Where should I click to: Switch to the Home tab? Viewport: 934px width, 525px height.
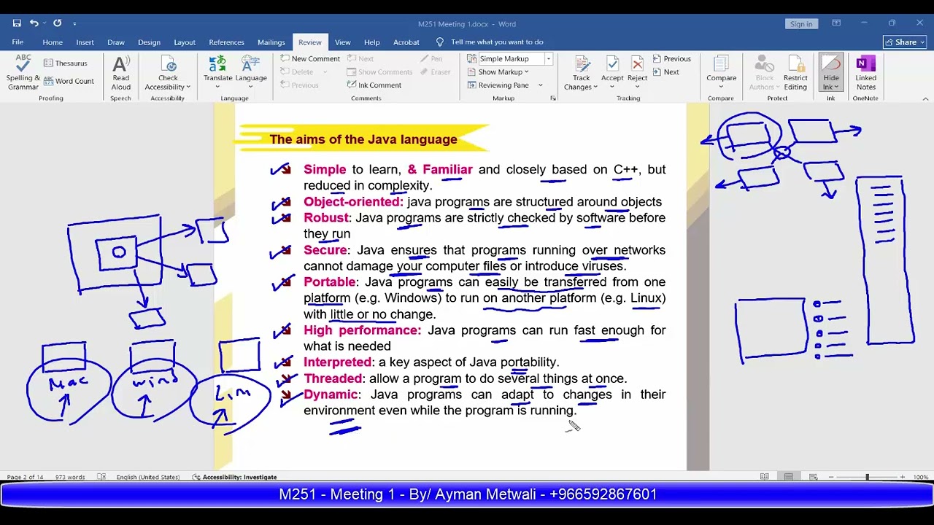pyautogui.click(x=53, y=42)
